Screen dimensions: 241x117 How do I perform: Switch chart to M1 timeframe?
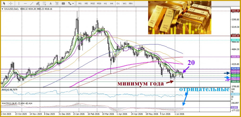[80, 3]
